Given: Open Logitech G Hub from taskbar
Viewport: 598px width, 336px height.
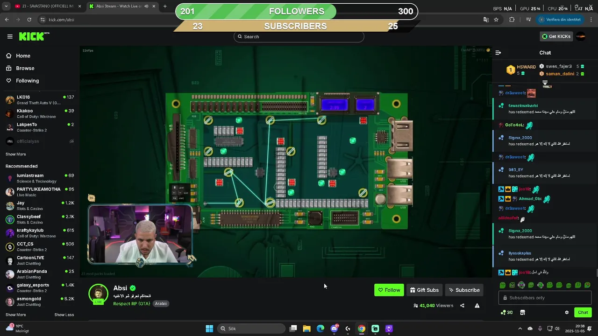Looking at the screenshot, I should click(348, 329).
